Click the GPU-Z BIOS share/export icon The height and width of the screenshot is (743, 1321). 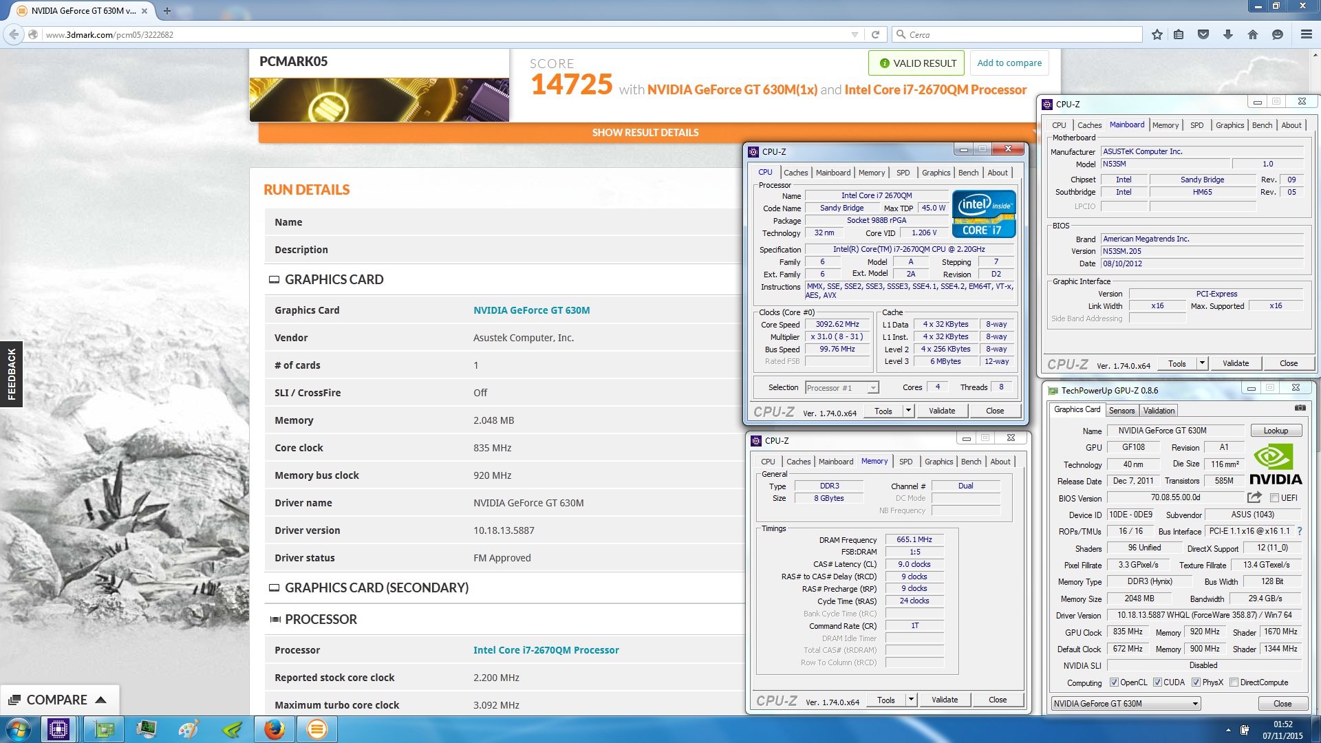click(1254, 497)
